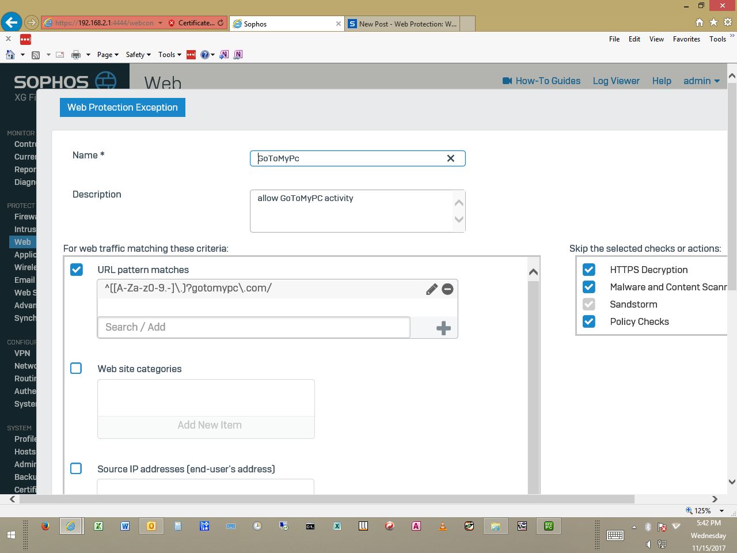Open Word from the taskbar
Viewport: 737px width, 553px height.
pyautogui.click(x=125, y=526)
